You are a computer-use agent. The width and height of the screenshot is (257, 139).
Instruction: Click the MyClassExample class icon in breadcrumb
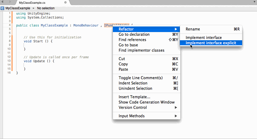[2, 8]
